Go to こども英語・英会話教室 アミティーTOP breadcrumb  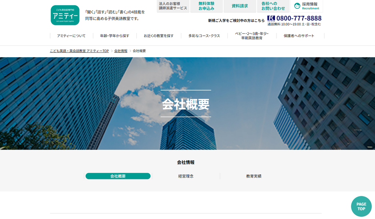click(79, 51)
